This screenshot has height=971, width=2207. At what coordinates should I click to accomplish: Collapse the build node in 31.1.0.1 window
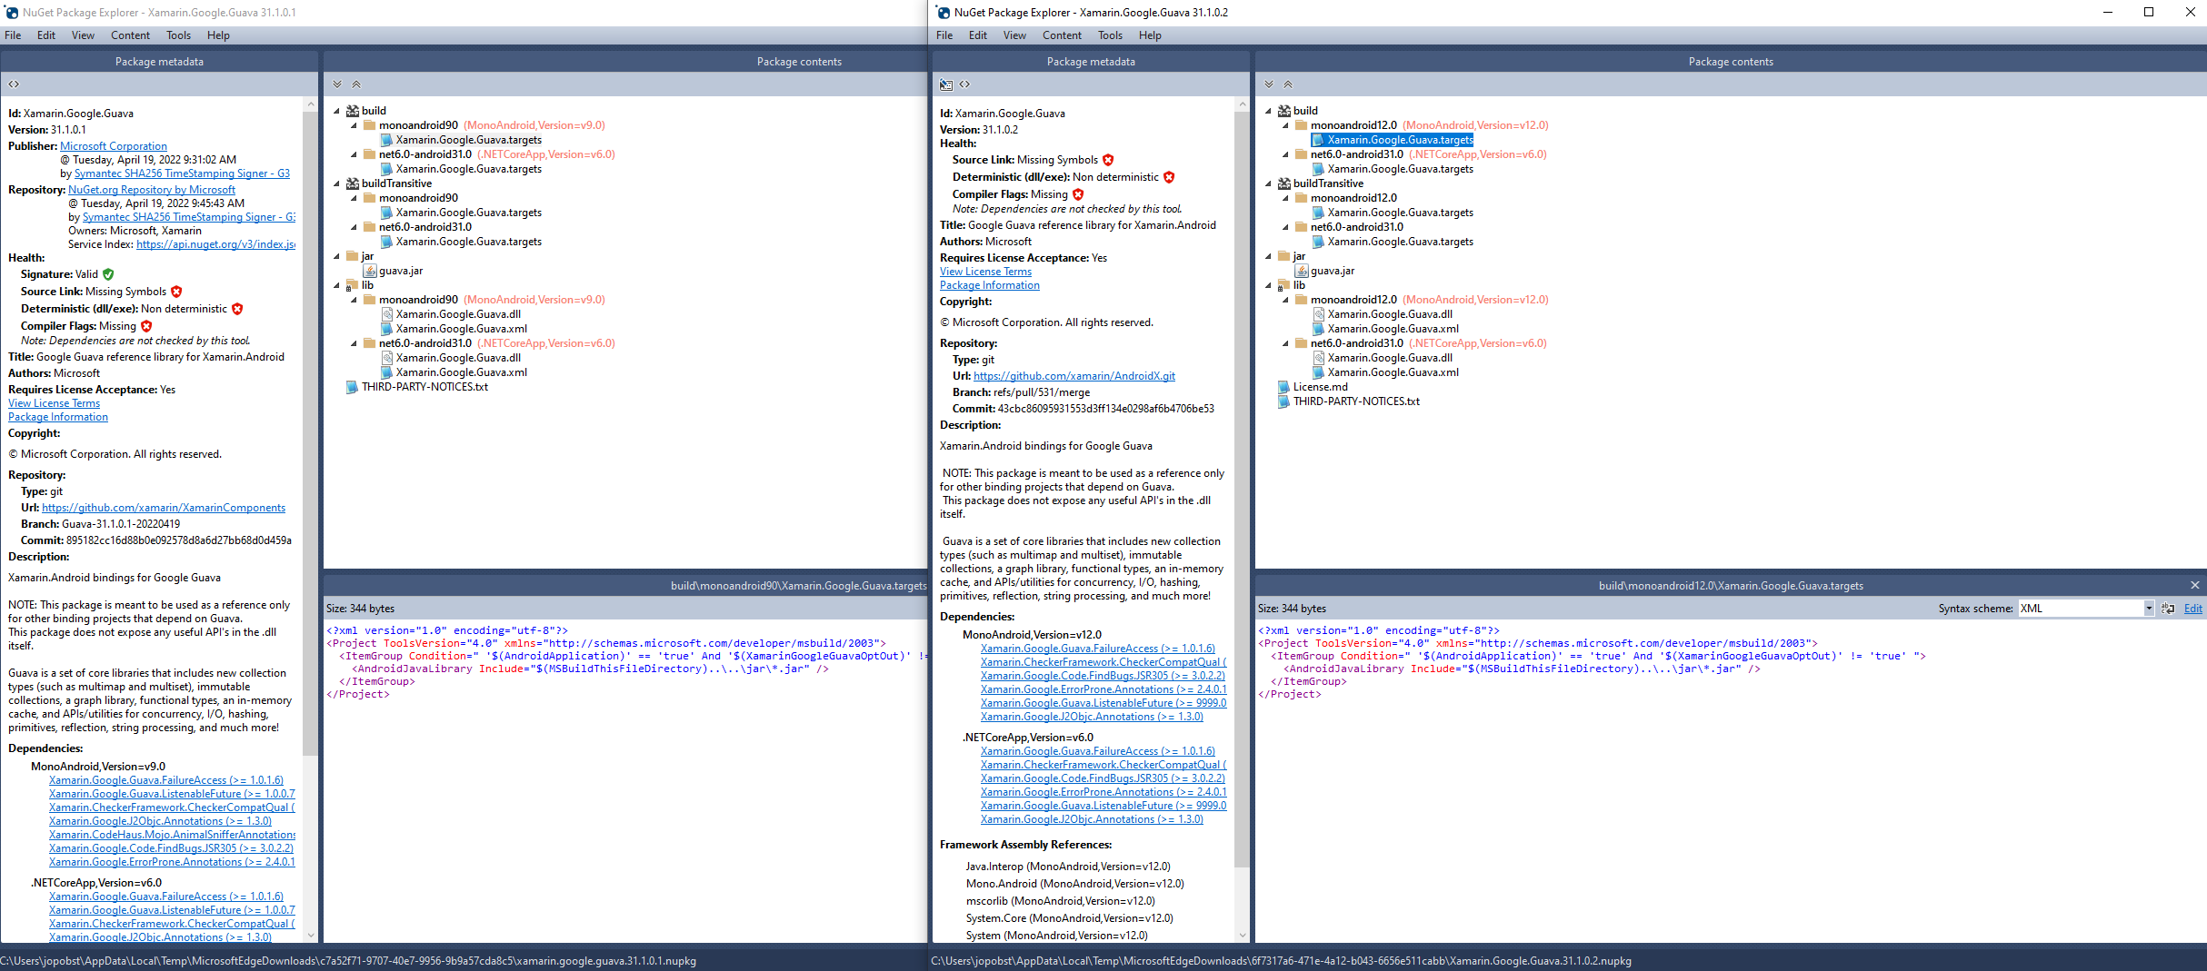tap(336, 111)
